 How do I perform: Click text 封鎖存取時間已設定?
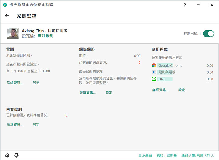(22, 64)
